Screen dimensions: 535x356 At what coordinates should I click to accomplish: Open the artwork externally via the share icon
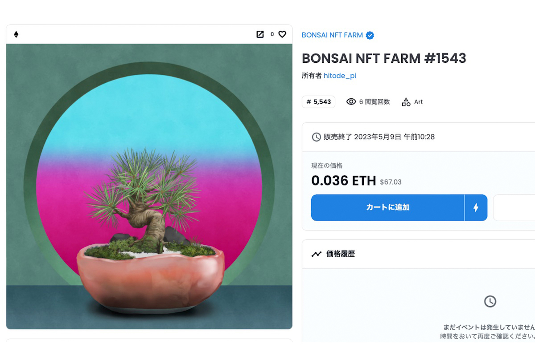(260, 34)
